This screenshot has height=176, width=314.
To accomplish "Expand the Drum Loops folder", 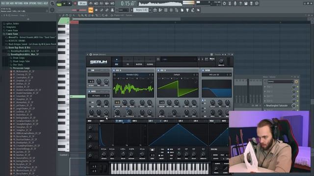I will coord(19,58).
